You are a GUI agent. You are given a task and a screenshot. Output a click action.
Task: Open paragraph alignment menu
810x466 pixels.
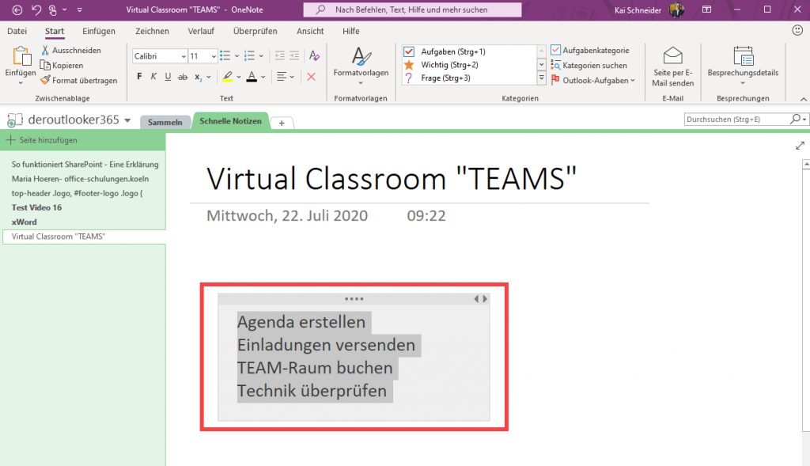285,77
